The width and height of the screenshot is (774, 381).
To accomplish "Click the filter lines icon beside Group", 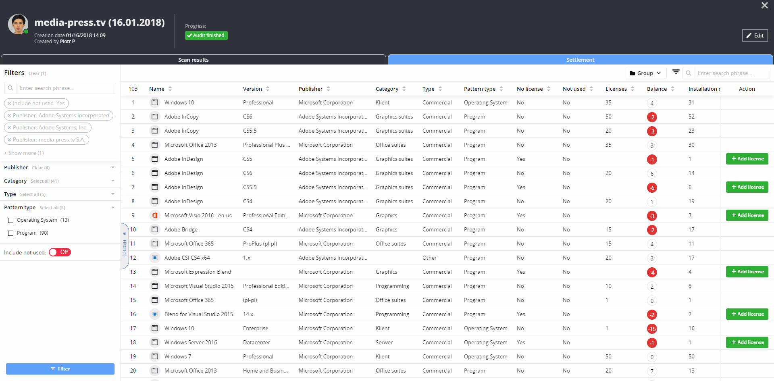I will point(676,72).
